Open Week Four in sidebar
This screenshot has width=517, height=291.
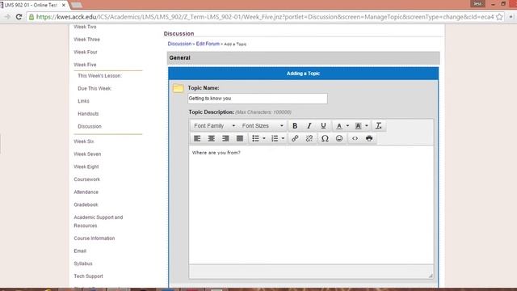pyautogui.click(x=86, y=52)
